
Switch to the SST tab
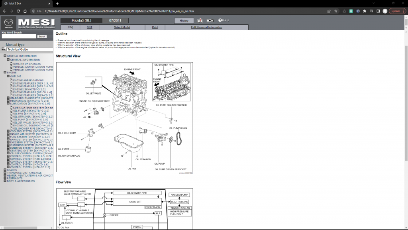pos(89,27)
